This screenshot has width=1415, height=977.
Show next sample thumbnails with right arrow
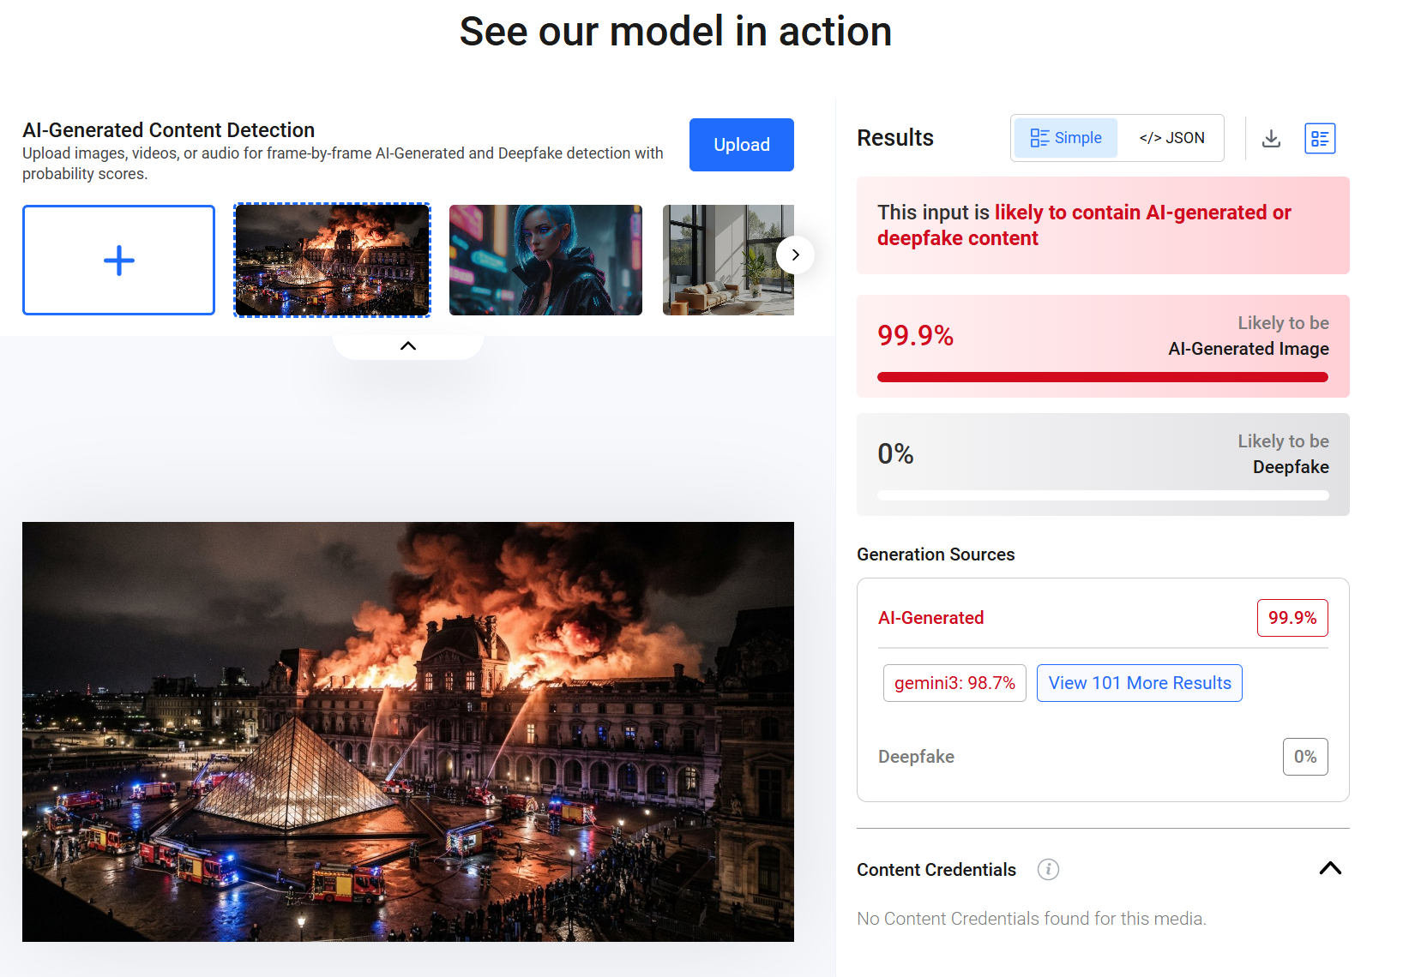click(x=795, y=255)
